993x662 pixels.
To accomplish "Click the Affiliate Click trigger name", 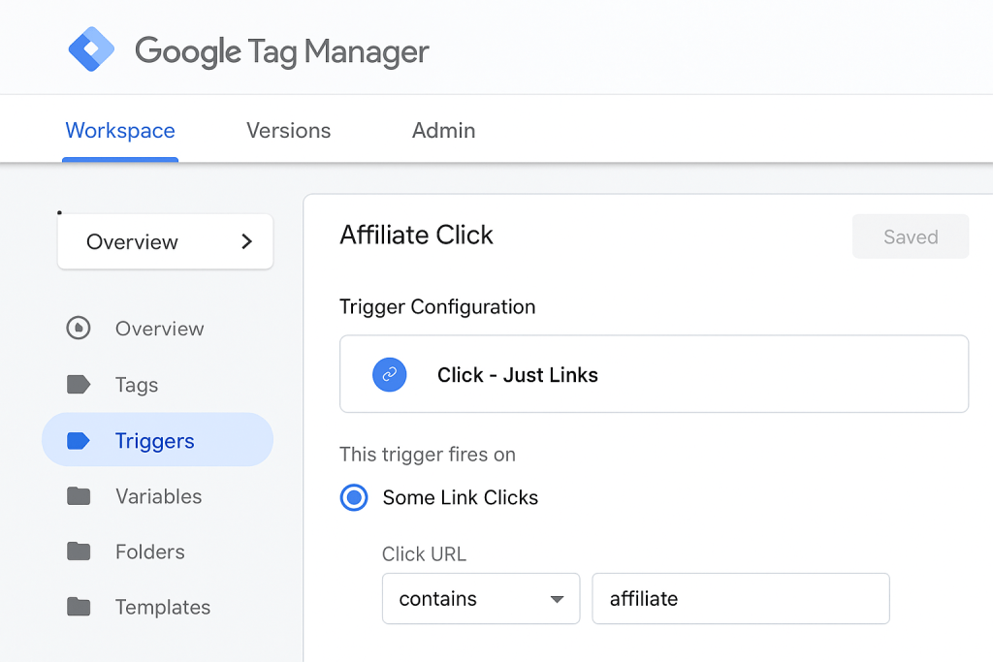I will tap(416, 236).
